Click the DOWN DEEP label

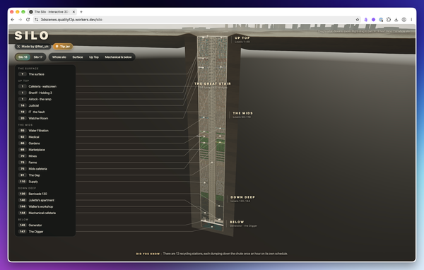[242, 197]
